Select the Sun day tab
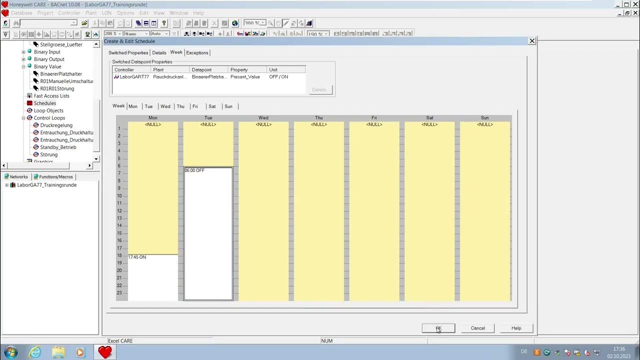 point(228,106)
